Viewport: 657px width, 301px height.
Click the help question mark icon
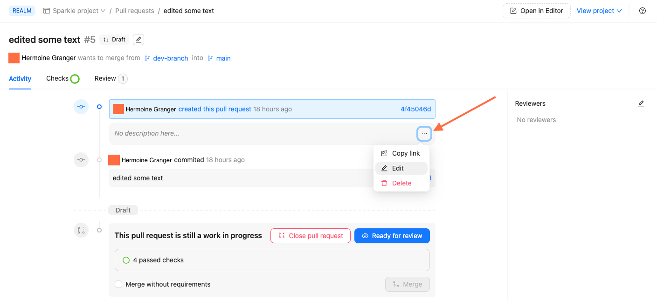tap(642, 10)
